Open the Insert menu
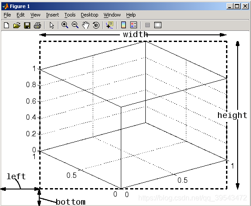The image size is (251, 206). click(x=52, y=15)
